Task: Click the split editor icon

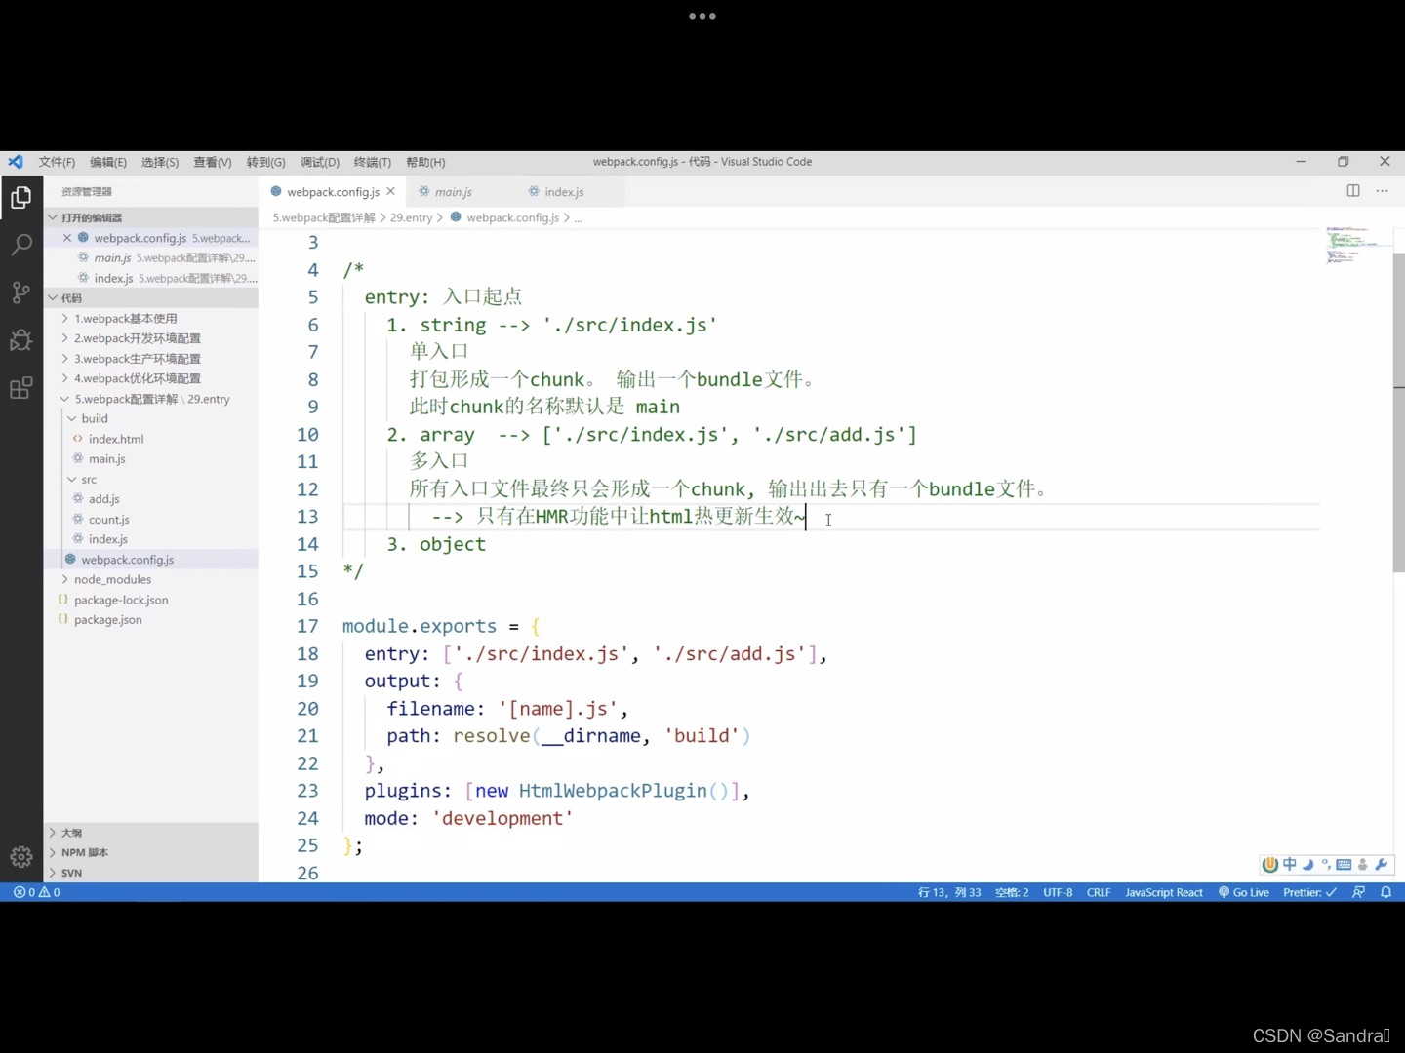Action: point(1353,191)
